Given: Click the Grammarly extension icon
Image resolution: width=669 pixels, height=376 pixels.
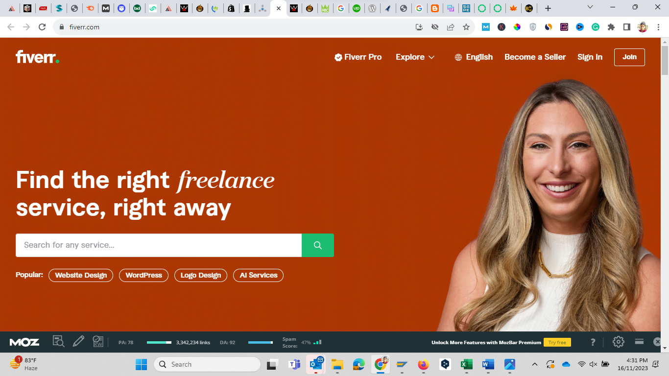Looking at the screenshot, I should [595, 27].
